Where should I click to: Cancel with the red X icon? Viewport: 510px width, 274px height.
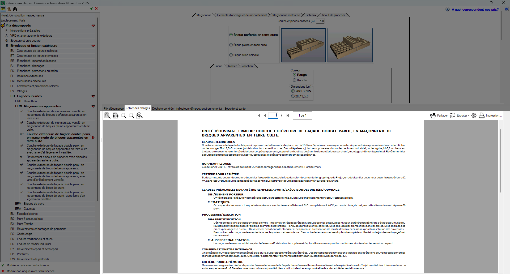pyautogui.click(x=96, y=8)
